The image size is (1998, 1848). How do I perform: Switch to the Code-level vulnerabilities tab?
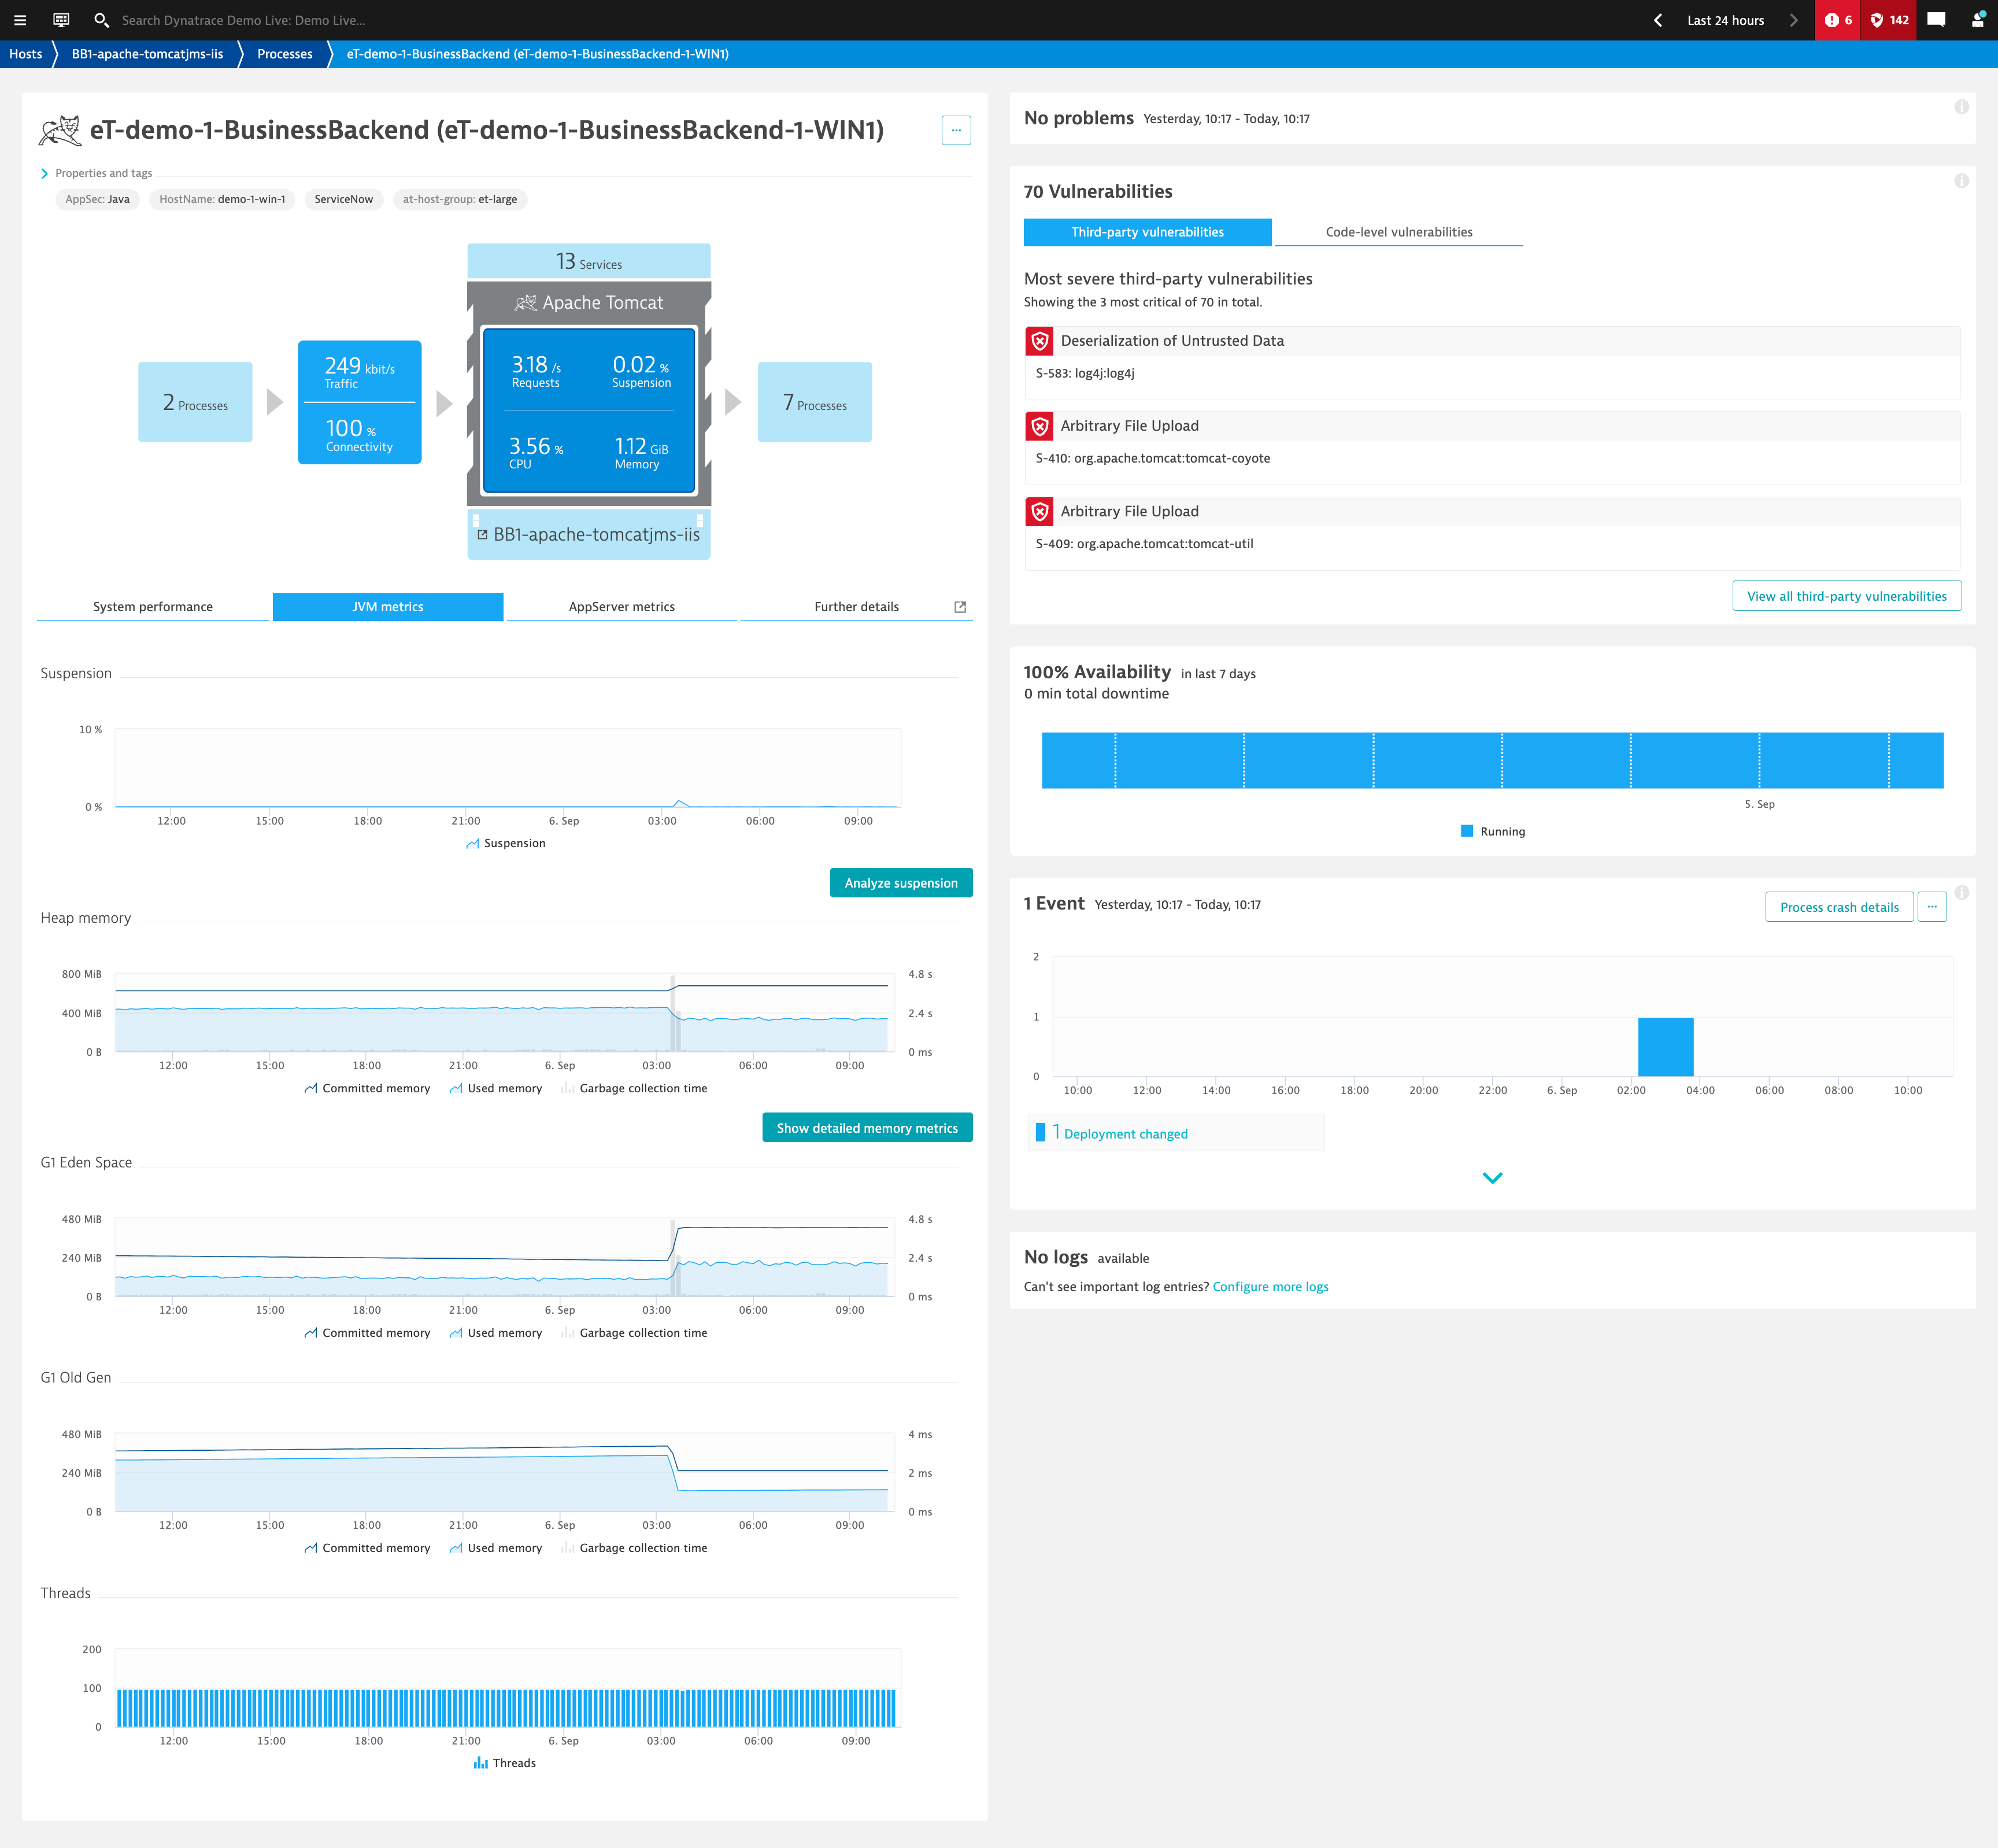[1398, 232]
